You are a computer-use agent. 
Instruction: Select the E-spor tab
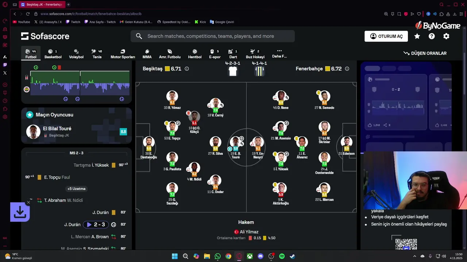click(215, 54)
